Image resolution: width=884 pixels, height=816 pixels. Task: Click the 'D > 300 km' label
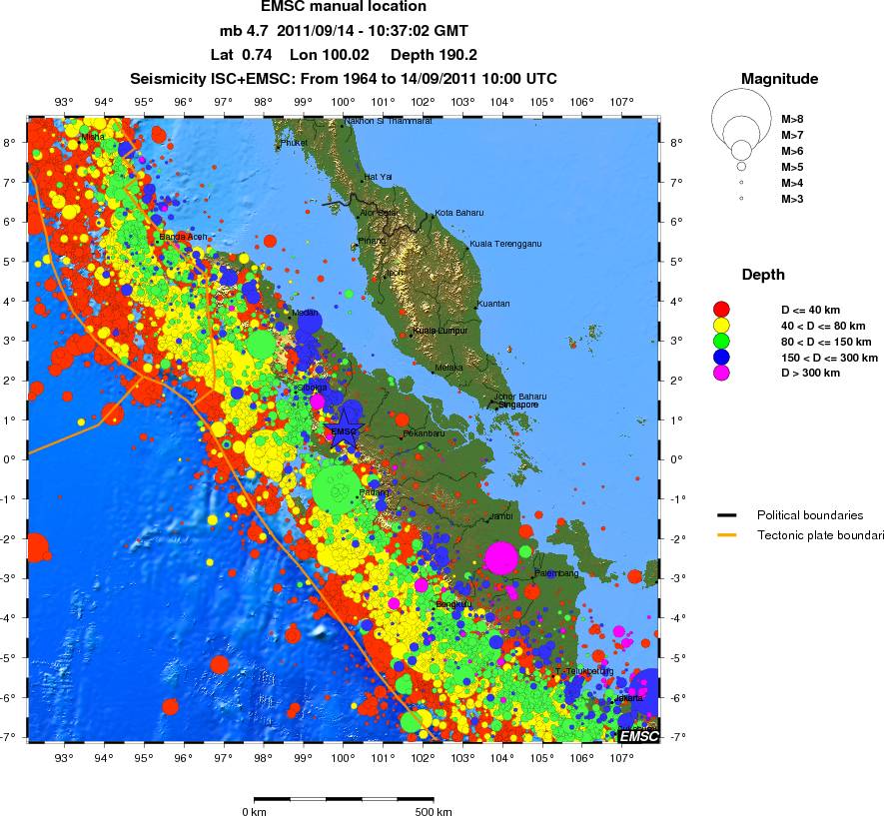point(810,374)
